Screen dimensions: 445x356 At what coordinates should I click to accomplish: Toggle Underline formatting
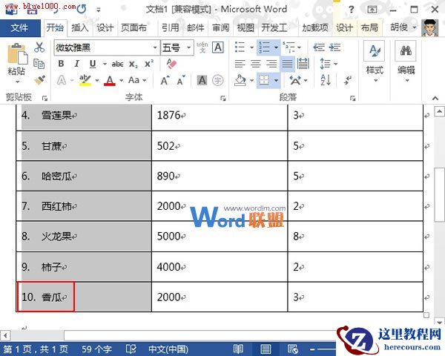[x=93, y=64]
